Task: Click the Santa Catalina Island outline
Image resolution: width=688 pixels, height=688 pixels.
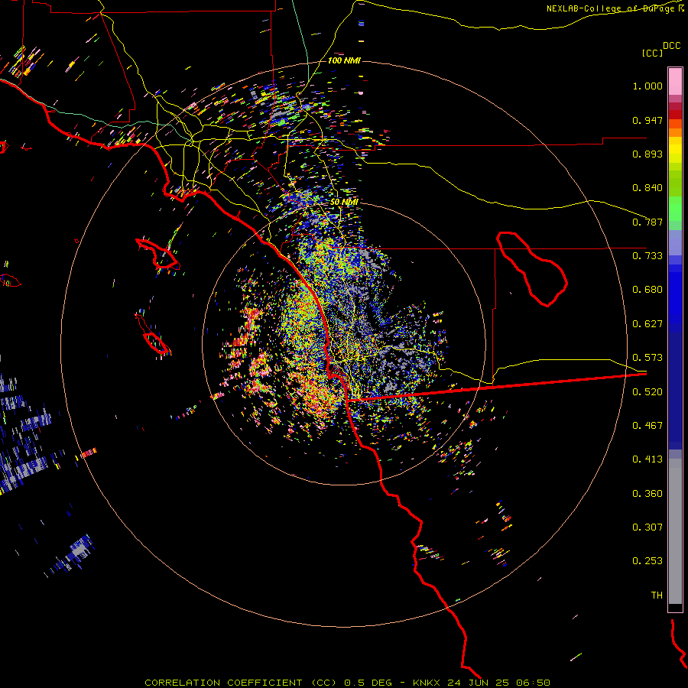Action: tap(157, 254)
